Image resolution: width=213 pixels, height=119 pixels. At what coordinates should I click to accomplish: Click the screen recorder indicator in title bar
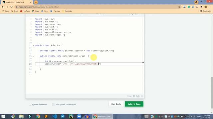pos(196,2)
